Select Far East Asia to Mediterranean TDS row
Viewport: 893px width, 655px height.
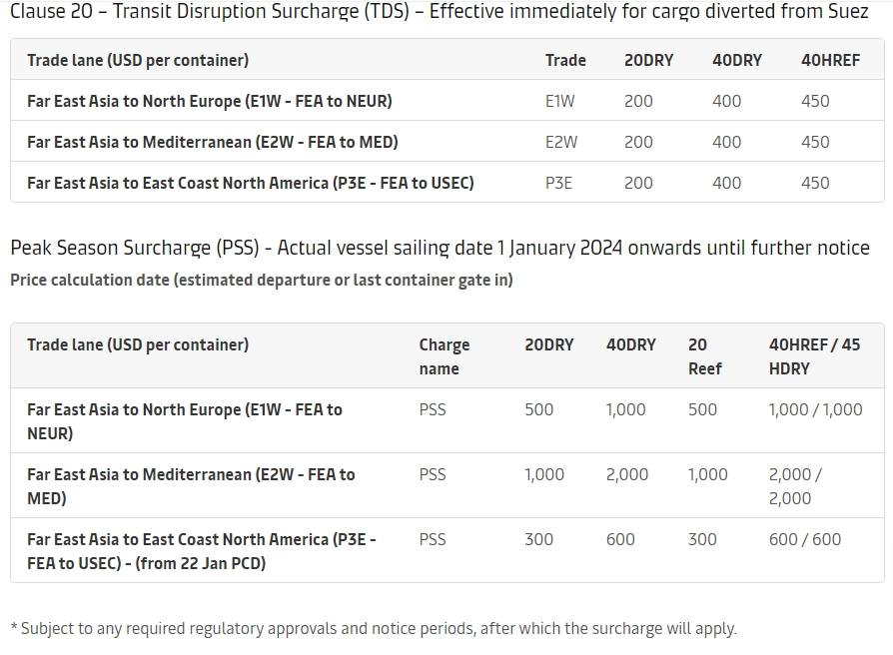coord(447,141)
